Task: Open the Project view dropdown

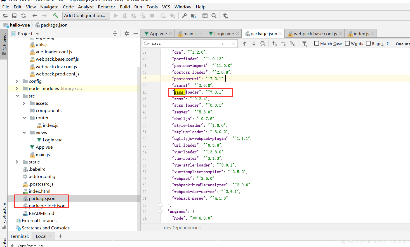Action: pyautogui.click(x=37, y=34)
